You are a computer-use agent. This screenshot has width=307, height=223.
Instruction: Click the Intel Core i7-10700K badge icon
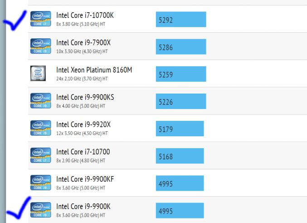point(38,19)
